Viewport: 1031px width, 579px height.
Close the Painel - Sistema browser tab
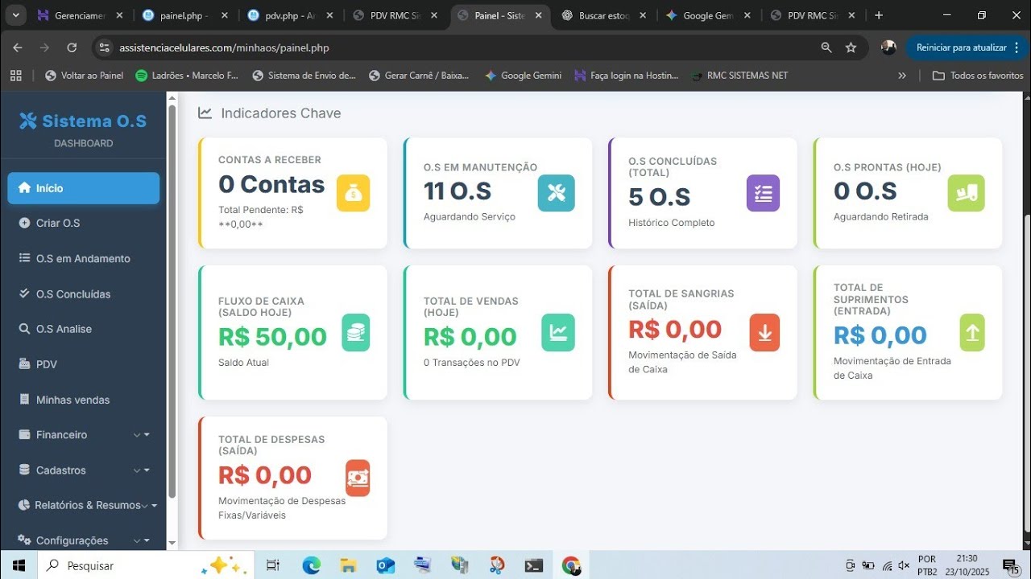click(x=538, y=15)
